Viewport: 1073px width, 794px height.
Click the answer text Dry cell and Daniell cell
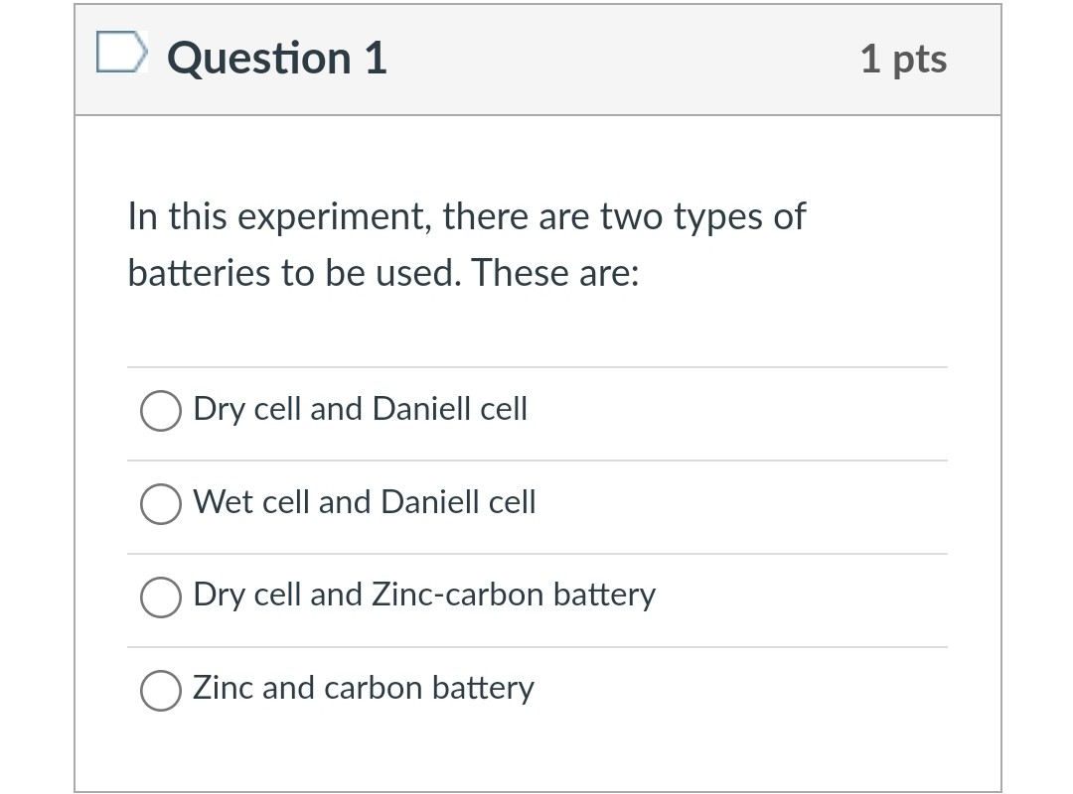360,408
